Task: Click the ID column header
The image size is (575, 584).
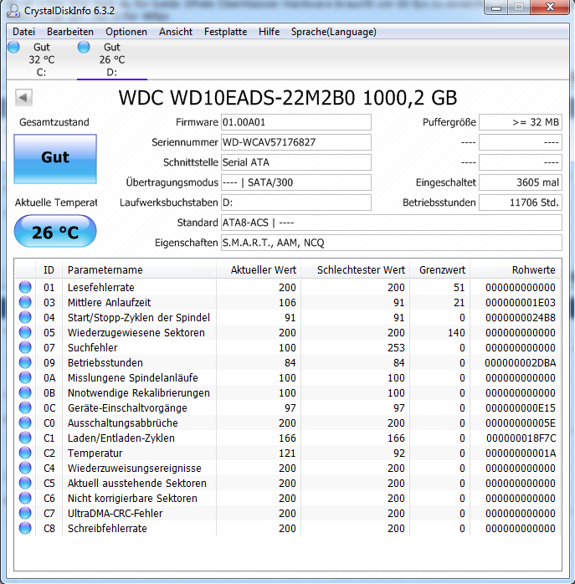Action: [49, 269]
